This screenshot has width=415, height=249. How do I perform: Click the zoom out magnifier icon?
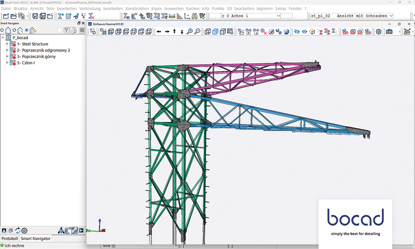pos(197,31)
